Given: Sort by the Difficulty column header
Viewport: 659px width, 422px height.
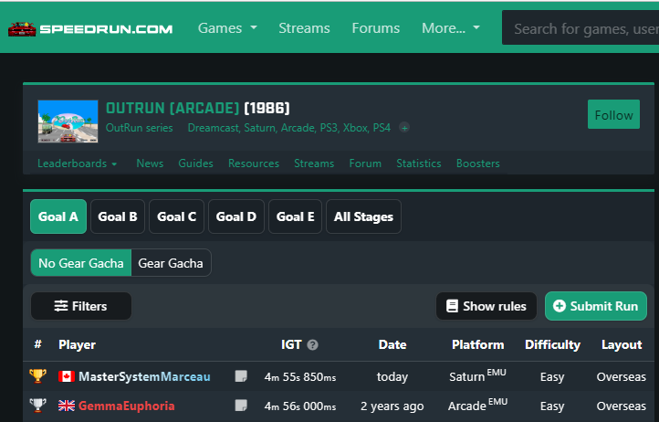Looking at the screenshot, I should click(552, 344).
